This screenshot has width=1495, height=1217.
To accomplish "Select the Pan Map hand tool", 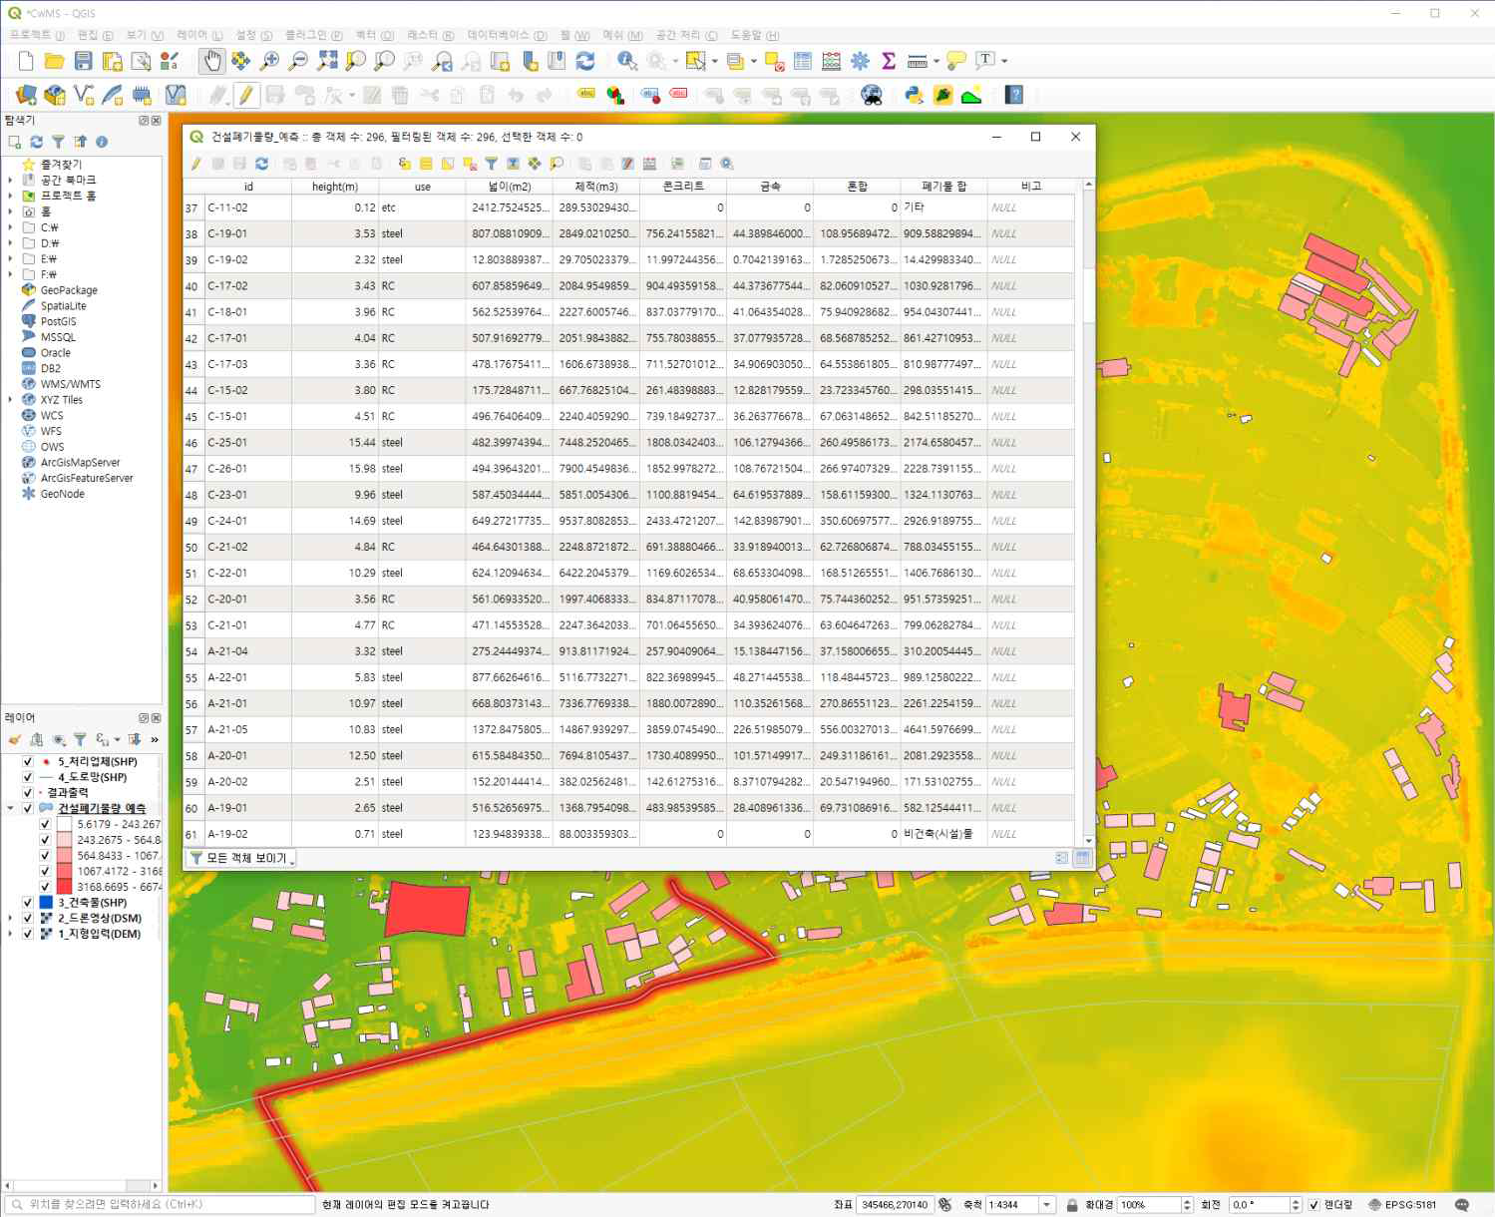I will tap(211, 62).
